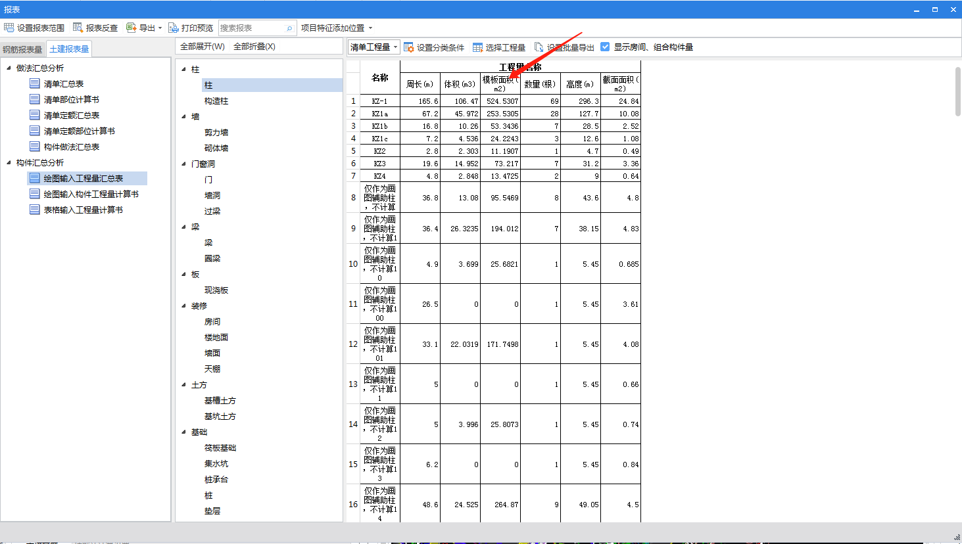Click the 导出 export icon

coord(131,28)
